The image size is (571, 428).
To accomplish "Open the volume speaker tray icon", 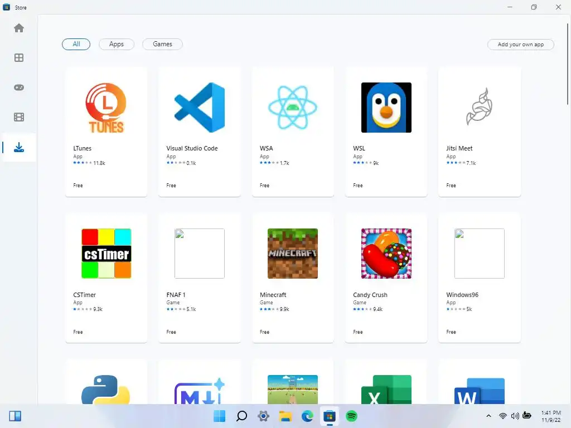I will coord(515,416).
